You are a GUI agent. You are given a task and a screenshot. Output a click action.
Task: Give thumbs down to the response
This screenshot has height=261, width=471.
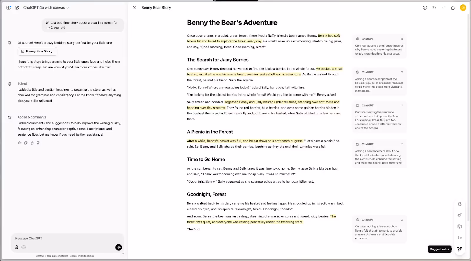pos(38,143)
